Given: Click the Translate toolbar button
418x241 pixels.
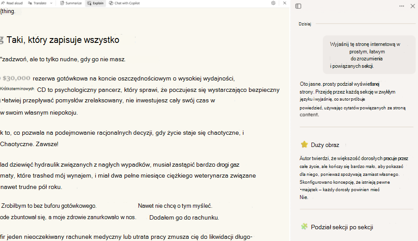Looking at the screenshot, I should tap(37, 3).
